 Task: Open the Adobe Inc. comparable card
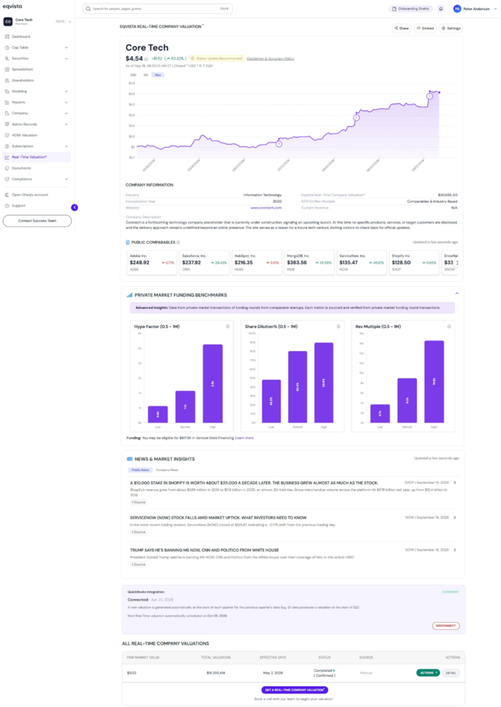(152, 262)
